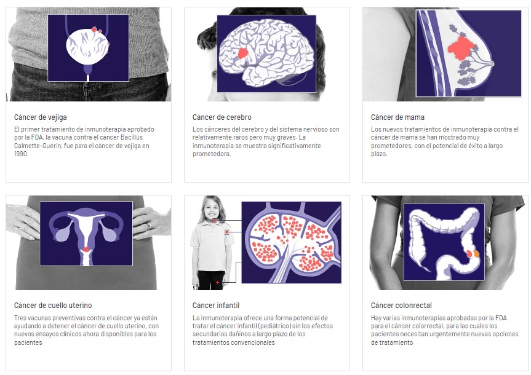
Task: Open the colorectal cancer colon illustration
Action: (445, 243)
